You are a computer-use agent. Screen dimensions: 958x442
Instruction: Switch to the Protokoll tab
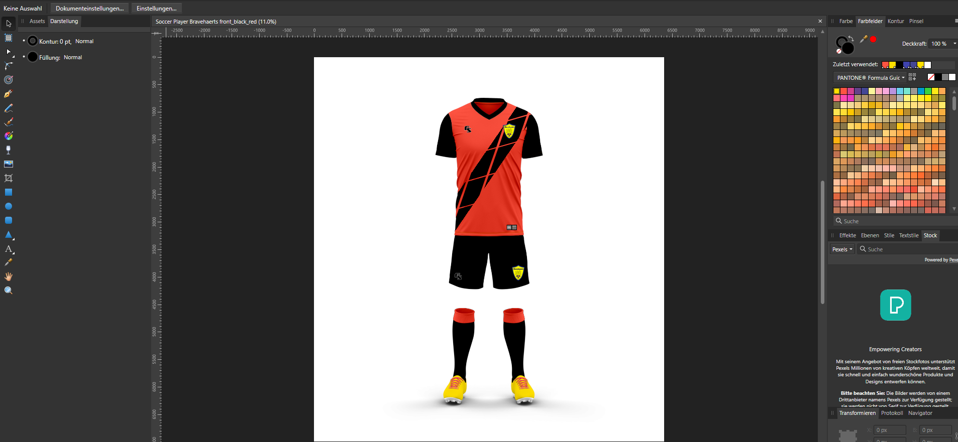click(892, 413)
